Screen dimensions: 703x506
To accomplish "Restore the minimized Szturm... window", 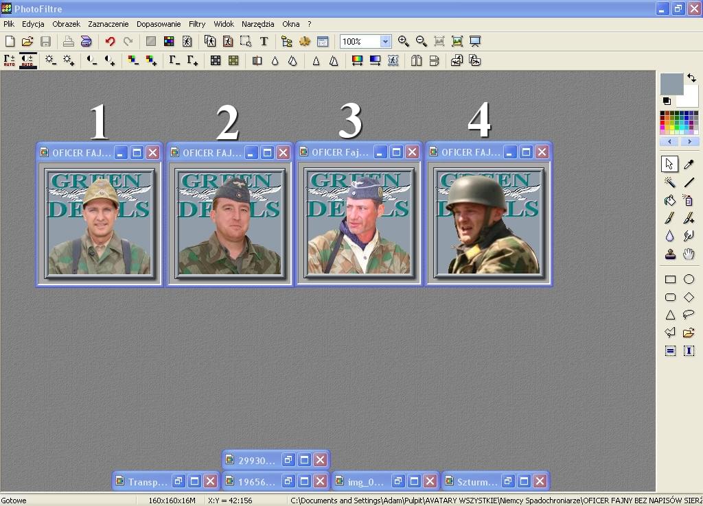I will click(x=507, y=482).
